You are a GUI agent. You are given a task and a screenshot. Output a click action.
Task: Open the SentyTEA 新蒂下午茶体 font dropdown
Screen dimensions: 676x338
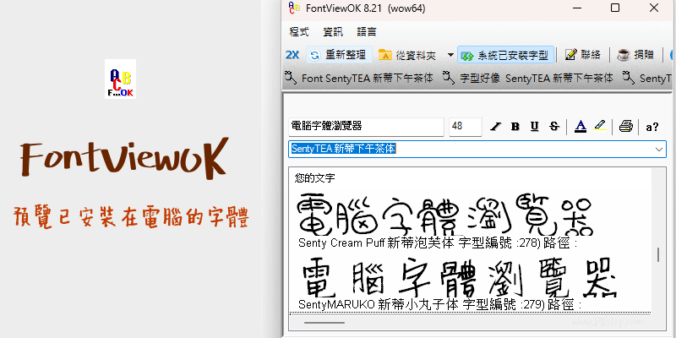tap(659, 150)
